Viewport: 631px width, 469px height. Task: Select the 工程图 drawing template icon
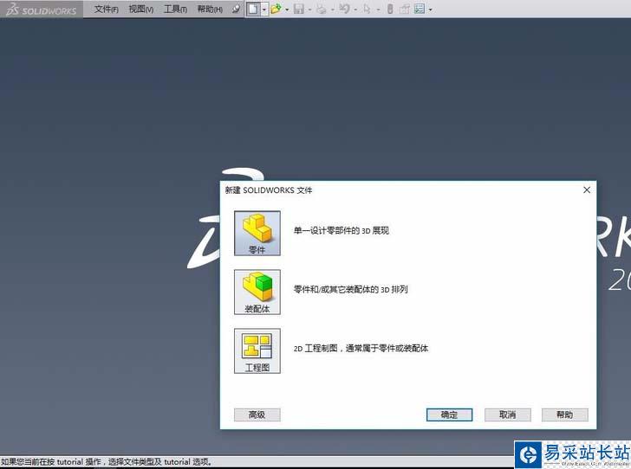pyautogui.click(x=257, y=350)
